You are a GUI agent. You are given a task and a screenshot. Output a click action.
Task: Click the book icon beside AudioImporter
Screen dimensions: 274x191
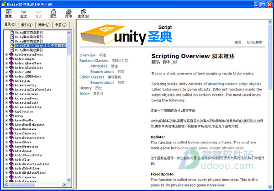pos(11,177)
